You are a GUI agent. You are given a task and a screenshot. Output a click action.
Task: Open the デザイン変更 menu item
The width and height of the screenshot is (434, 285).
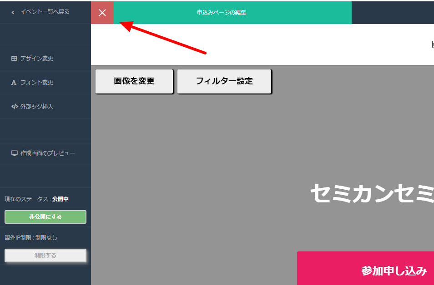[x=37, y=59]
